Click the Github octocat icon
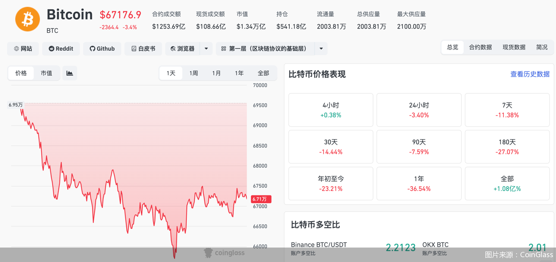Image resolution: width=556 pixels, height=262 pixels. tap(92, 49)
